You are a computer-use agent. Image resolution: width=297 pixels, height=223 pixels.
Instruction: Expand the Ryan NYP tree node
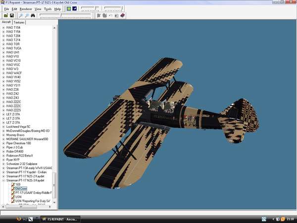point(3,160)
